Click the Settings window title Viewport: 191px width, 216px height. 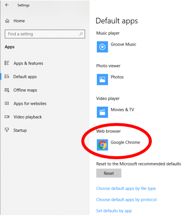(x=24, y=5)
